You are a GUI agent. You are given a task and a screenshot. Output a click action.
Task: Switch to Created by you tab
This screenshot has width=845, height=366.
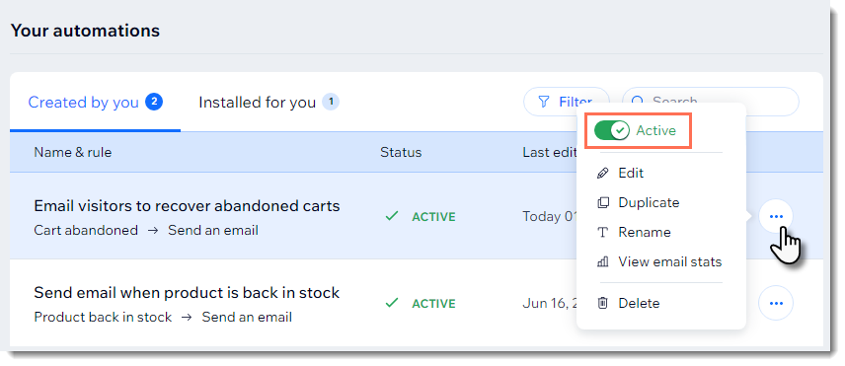(x=95, y=102)
